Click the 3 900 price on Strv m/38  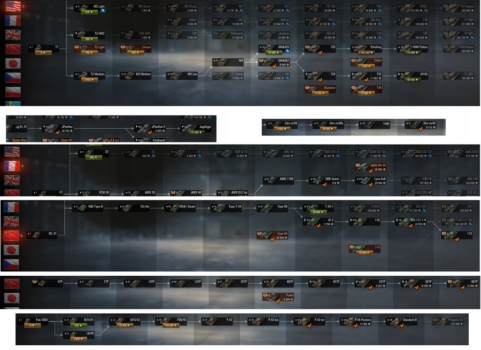tap(282, 129)
